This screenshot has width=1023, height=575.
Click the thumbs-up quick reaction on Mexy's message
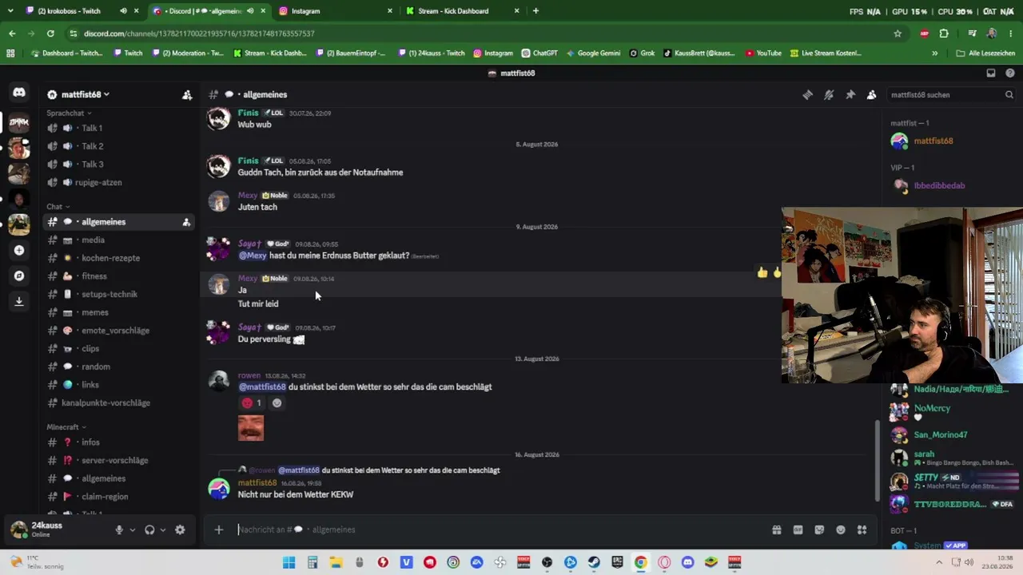(762, 272)
